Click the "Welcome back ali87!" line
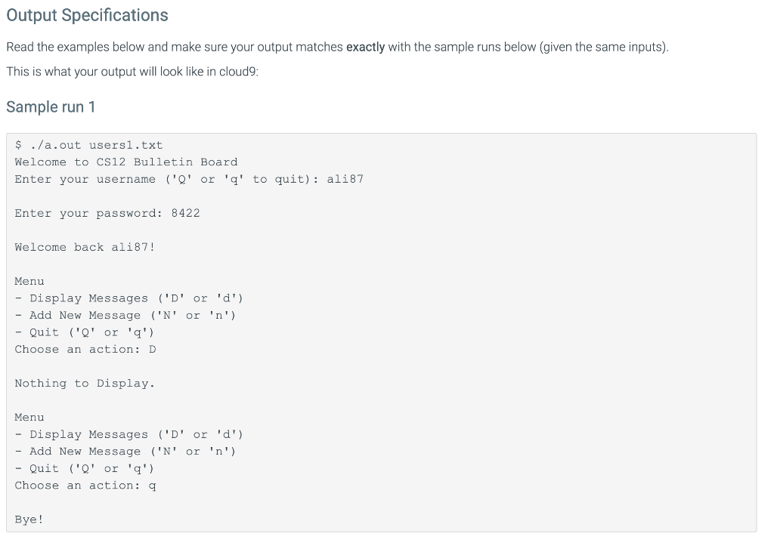 [85, 247]
